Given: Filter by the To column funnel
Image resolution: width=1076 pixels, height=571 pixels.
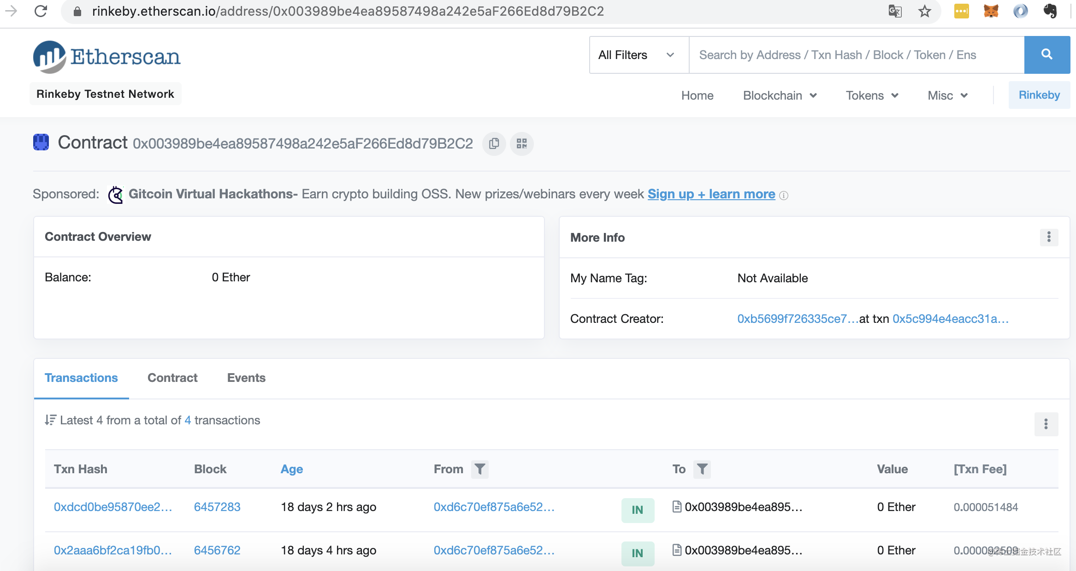Looking at the screenshot, I should (x=702, y=469).
